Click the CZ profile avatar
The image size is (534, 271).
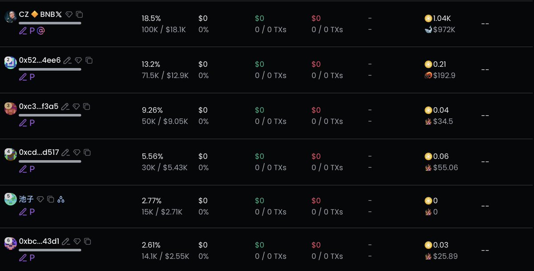point(10,17)
